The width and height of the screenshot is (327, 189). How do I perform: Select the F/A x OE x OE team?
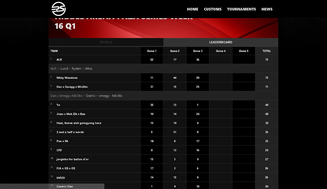pos(66,168)
